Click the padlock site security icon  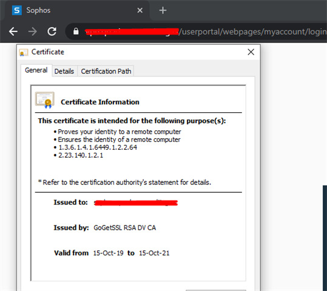click(x=76, y=32)
